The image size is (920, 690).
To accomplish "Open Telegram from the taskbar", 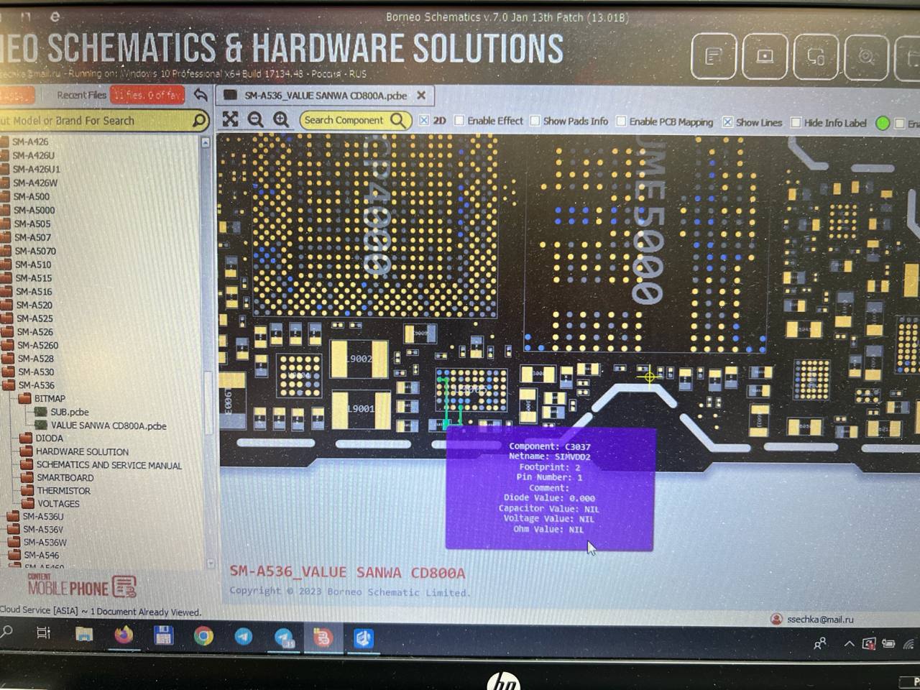I will pyautogui.click(x=244, y=637).
